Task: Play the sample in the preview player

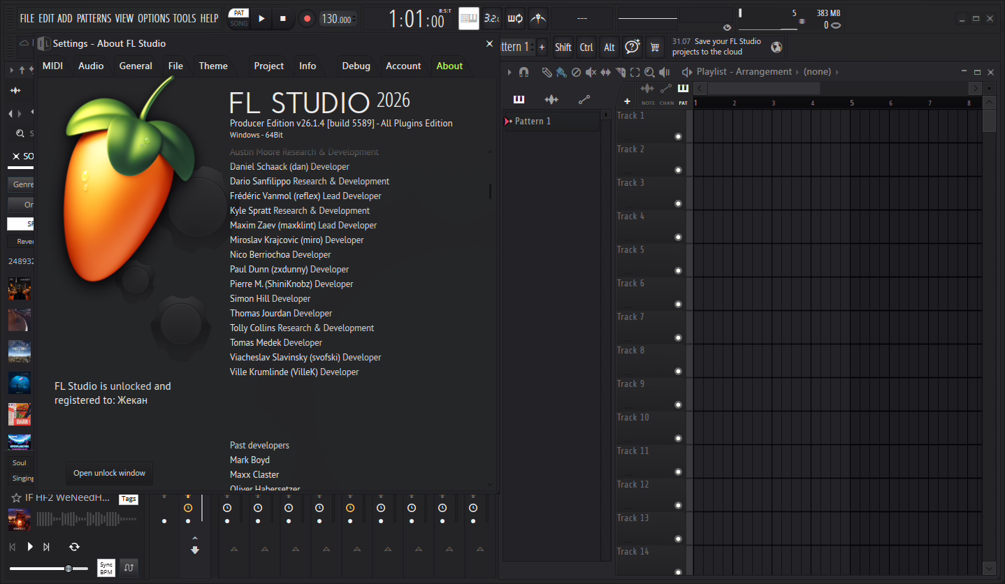Action: 30,546
